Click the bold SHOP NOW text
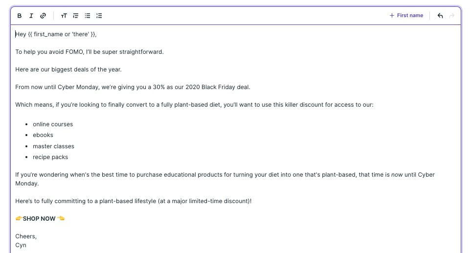Screen dimensions: 471x253 point(39,219)
